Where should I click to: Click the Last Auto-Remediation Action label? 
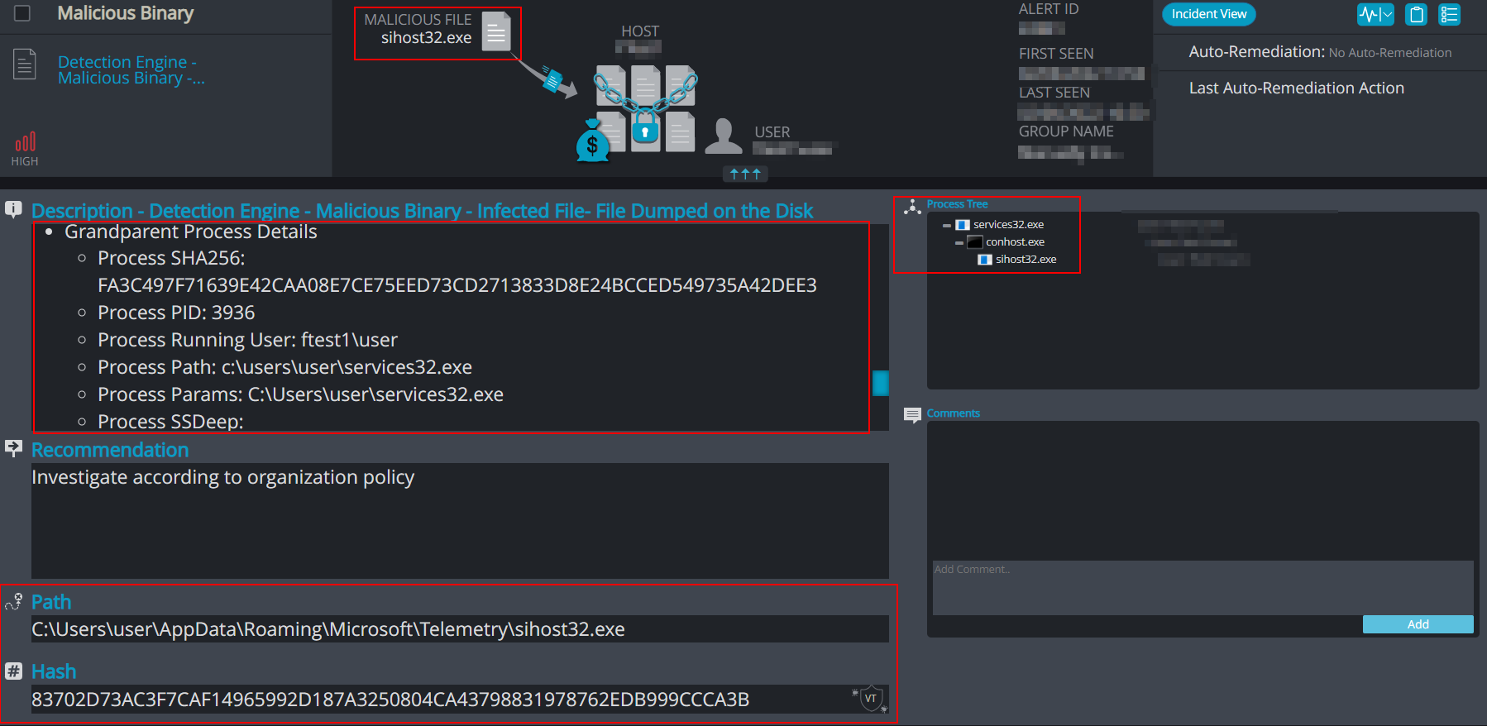1297,88
